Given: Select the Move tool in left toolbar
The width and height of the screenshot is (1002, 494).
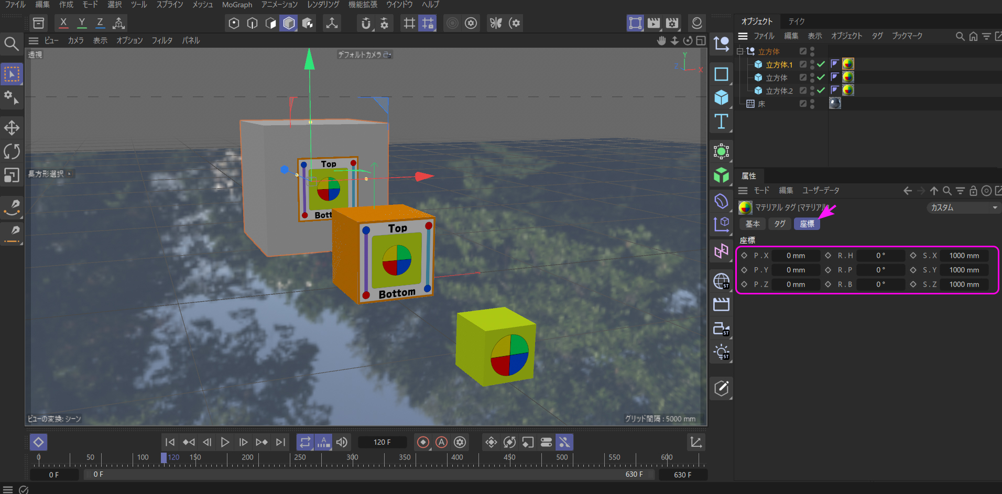Looking at the screenshot, I should point(12,128).
